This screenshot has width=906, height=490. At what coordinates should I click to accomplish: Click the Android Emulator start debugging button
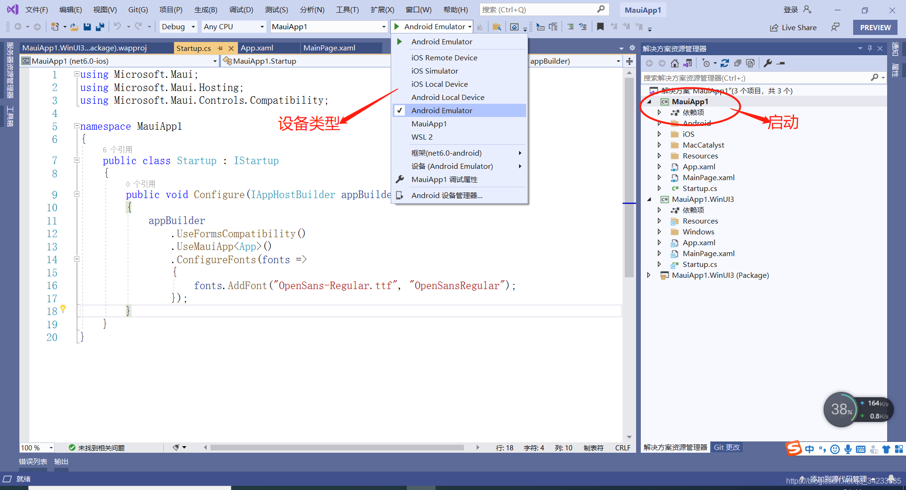click(x=429, y=27)
